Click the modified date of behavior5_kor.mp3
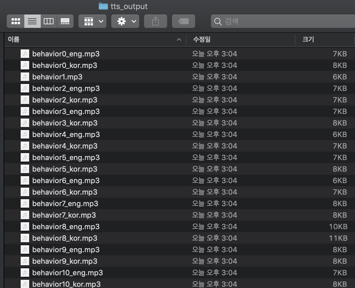Viewport: 355px width, 288px height. (215, 169)
